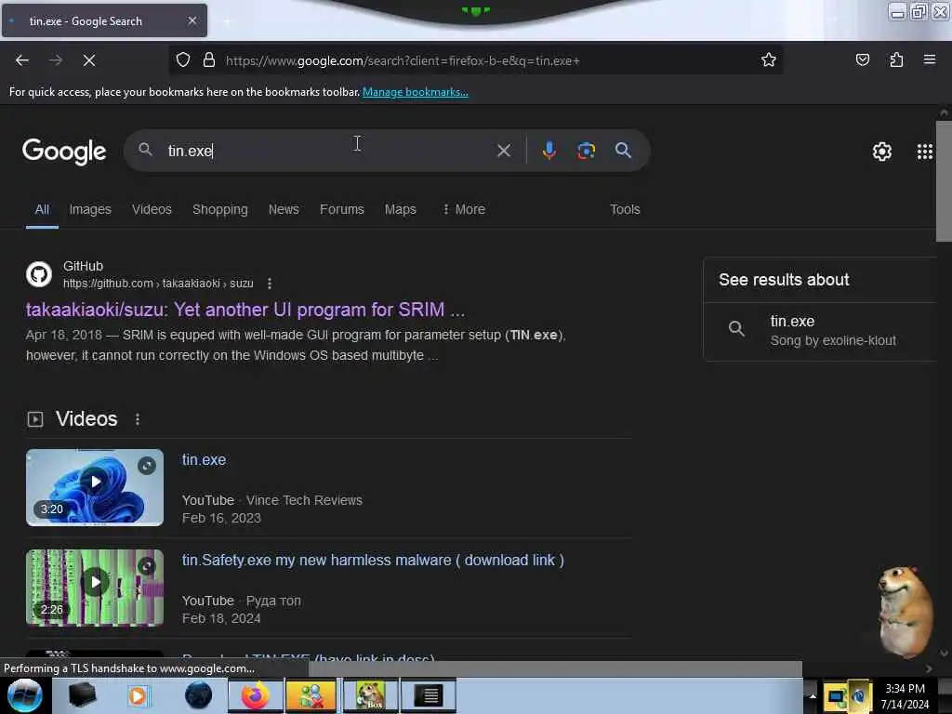Play the 3:20 tin.exe video thumbnail

click(x=95, y=487)
